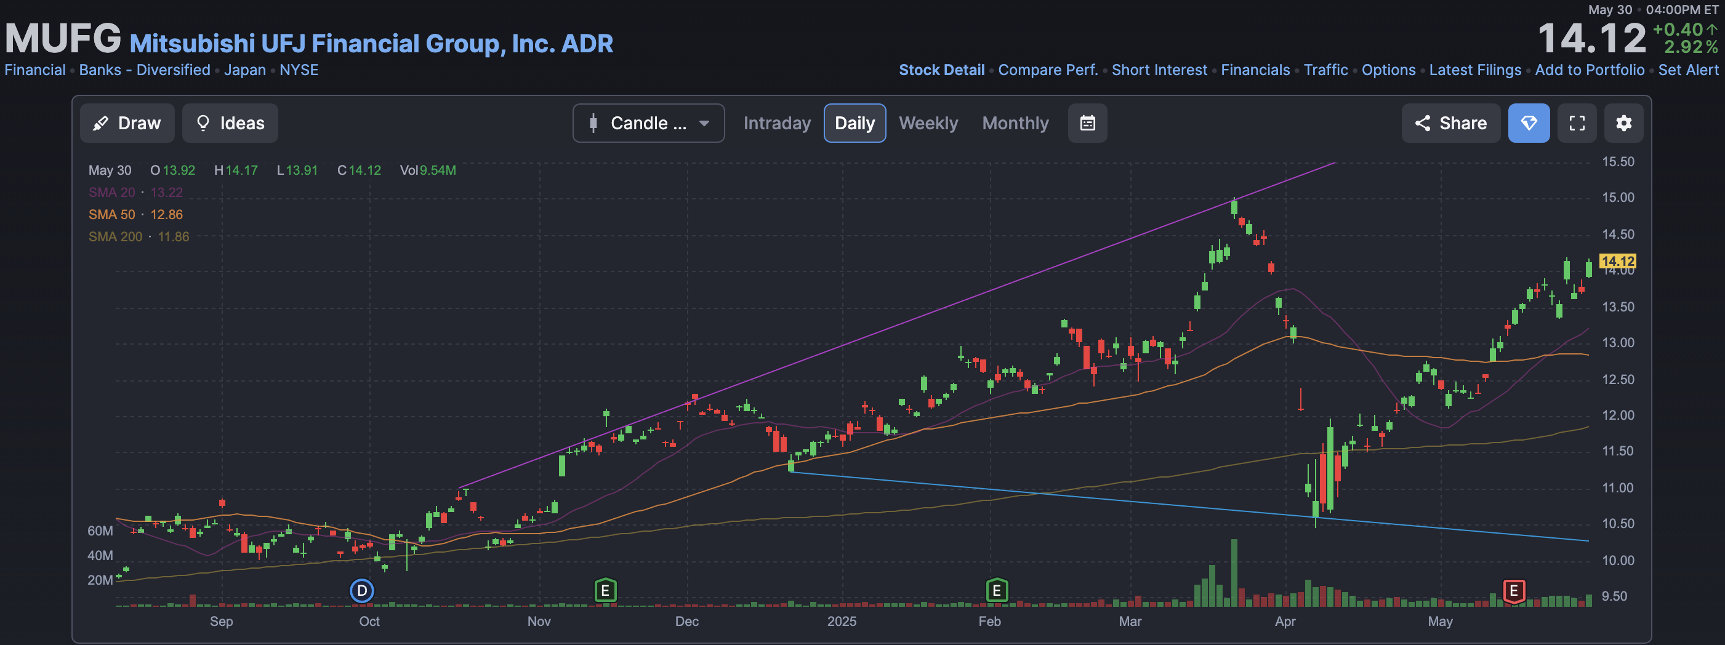Image resolution: width=1725 pixels, height=645 pixels.
Task: Switch to Monthly timeframe
Action: 1015,123
